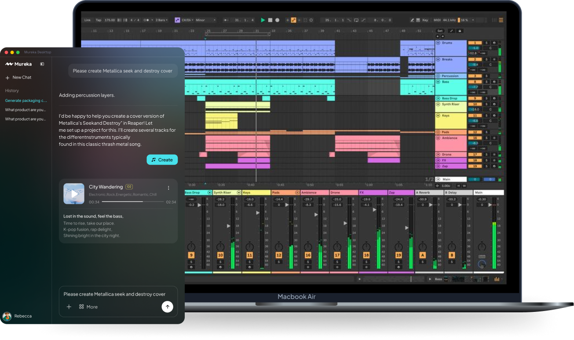Collapse the Bass track with its fold arrow

tap(438, 82)
